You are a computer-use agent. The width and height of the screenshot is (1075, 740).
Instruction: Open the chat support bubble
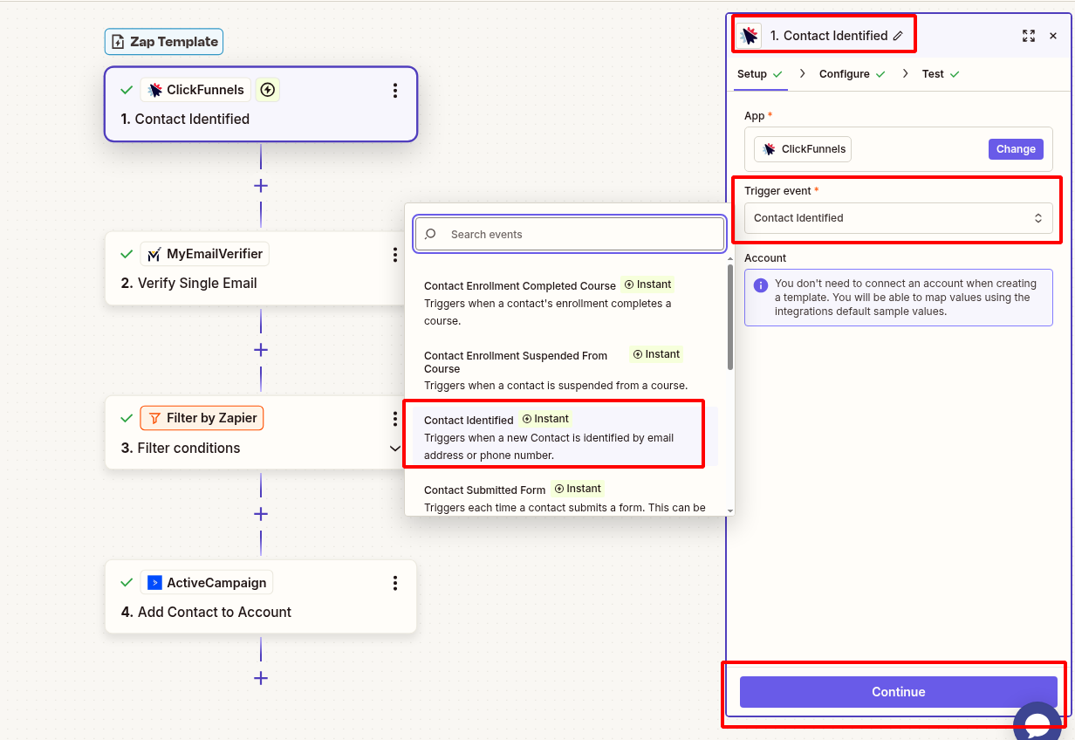tap(1037, 723)
